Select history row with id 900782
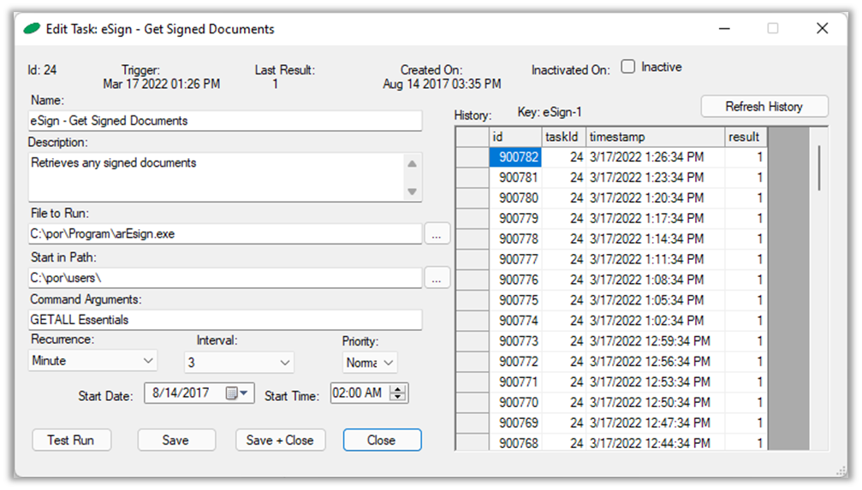This screenshot has height=490, width=862. 515,157
